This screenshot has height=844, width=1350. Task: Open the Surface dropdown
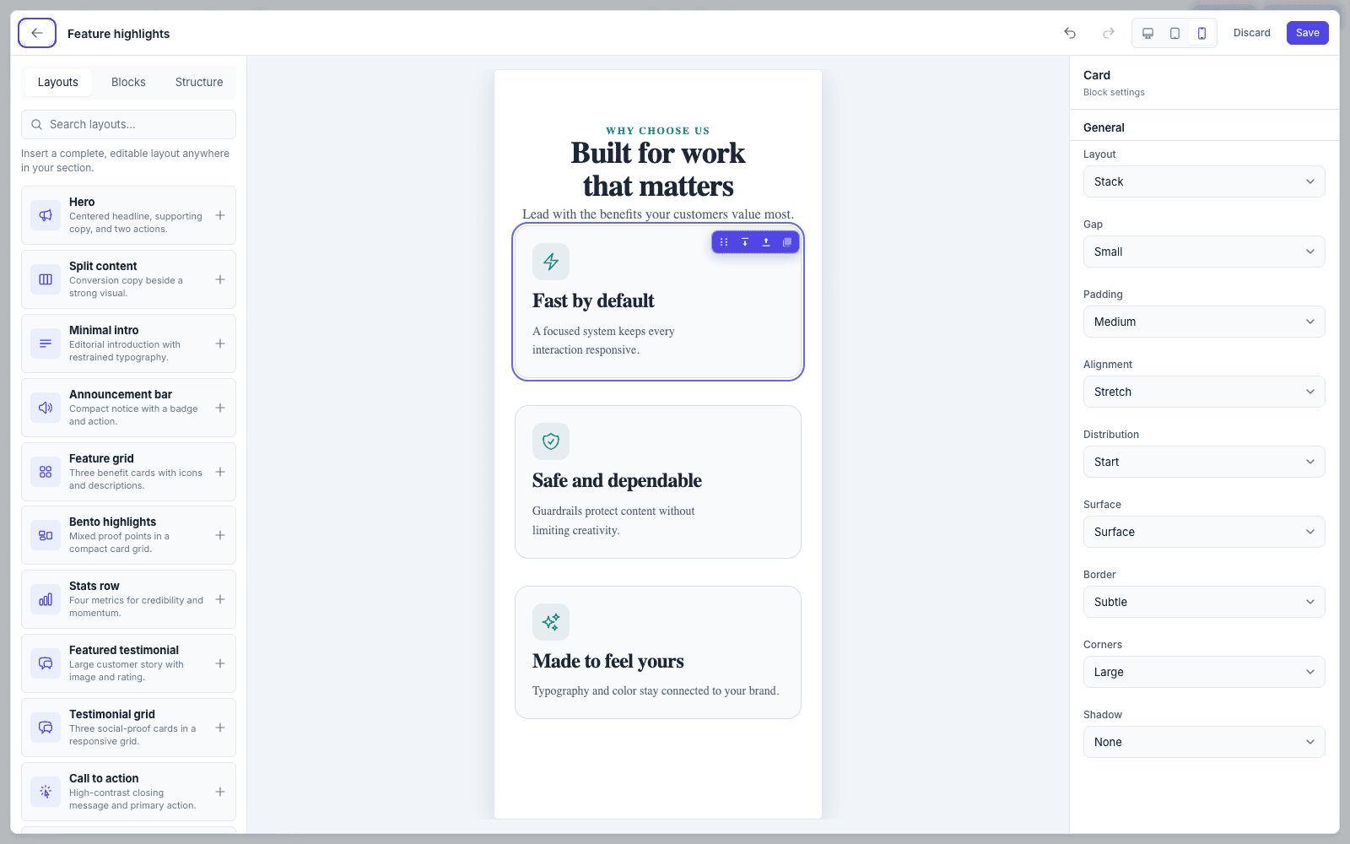pos(1204,532)
